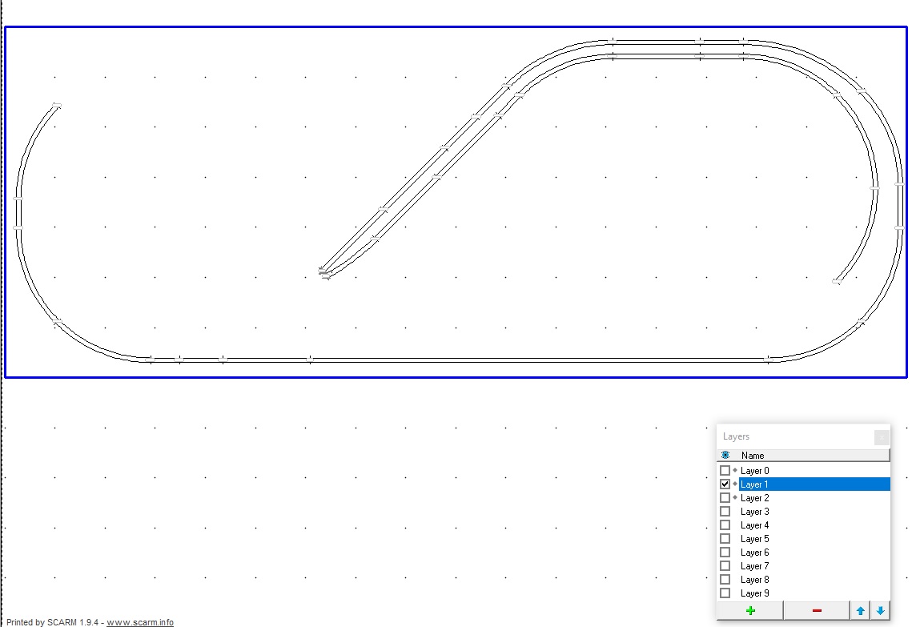
Task: Select the Layer 8 row name
Action: point(754,580)
